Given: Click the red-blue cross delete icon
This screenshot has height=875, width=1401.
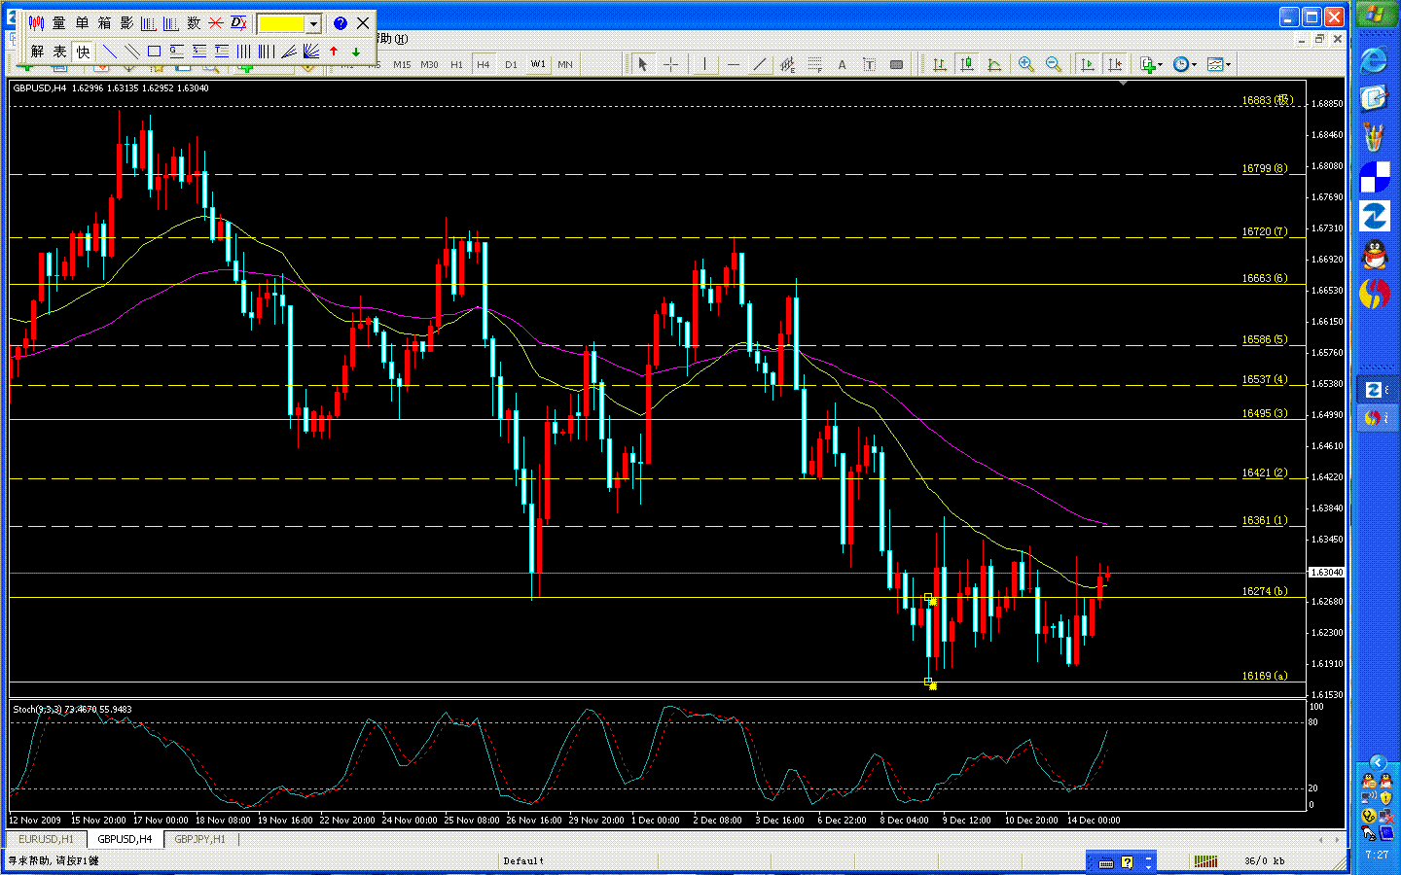Looking at the screenshot, I should pos(216,23).
